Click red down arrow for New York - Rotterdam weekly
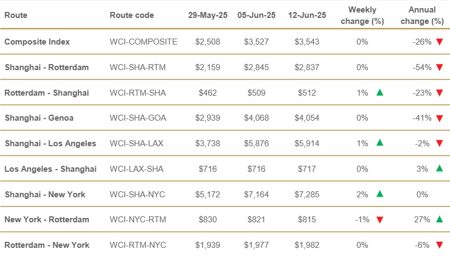The width and height of the screenshot is (450, 256). point(380,220)
